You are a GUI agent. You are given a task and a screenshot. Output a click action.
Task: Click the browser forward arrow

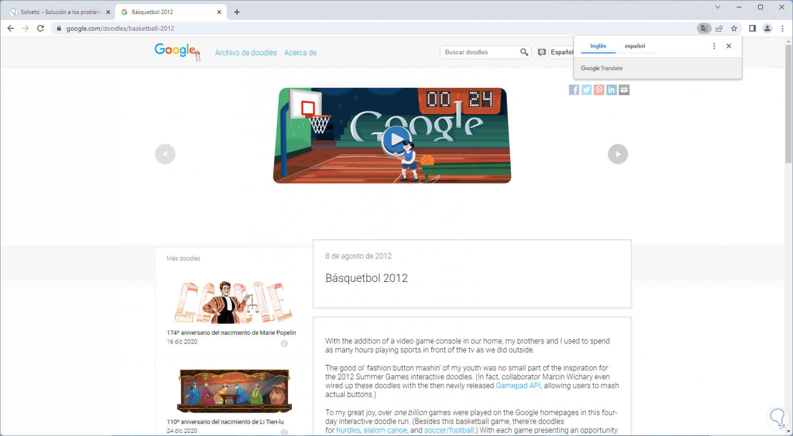(x=25, y=28)
